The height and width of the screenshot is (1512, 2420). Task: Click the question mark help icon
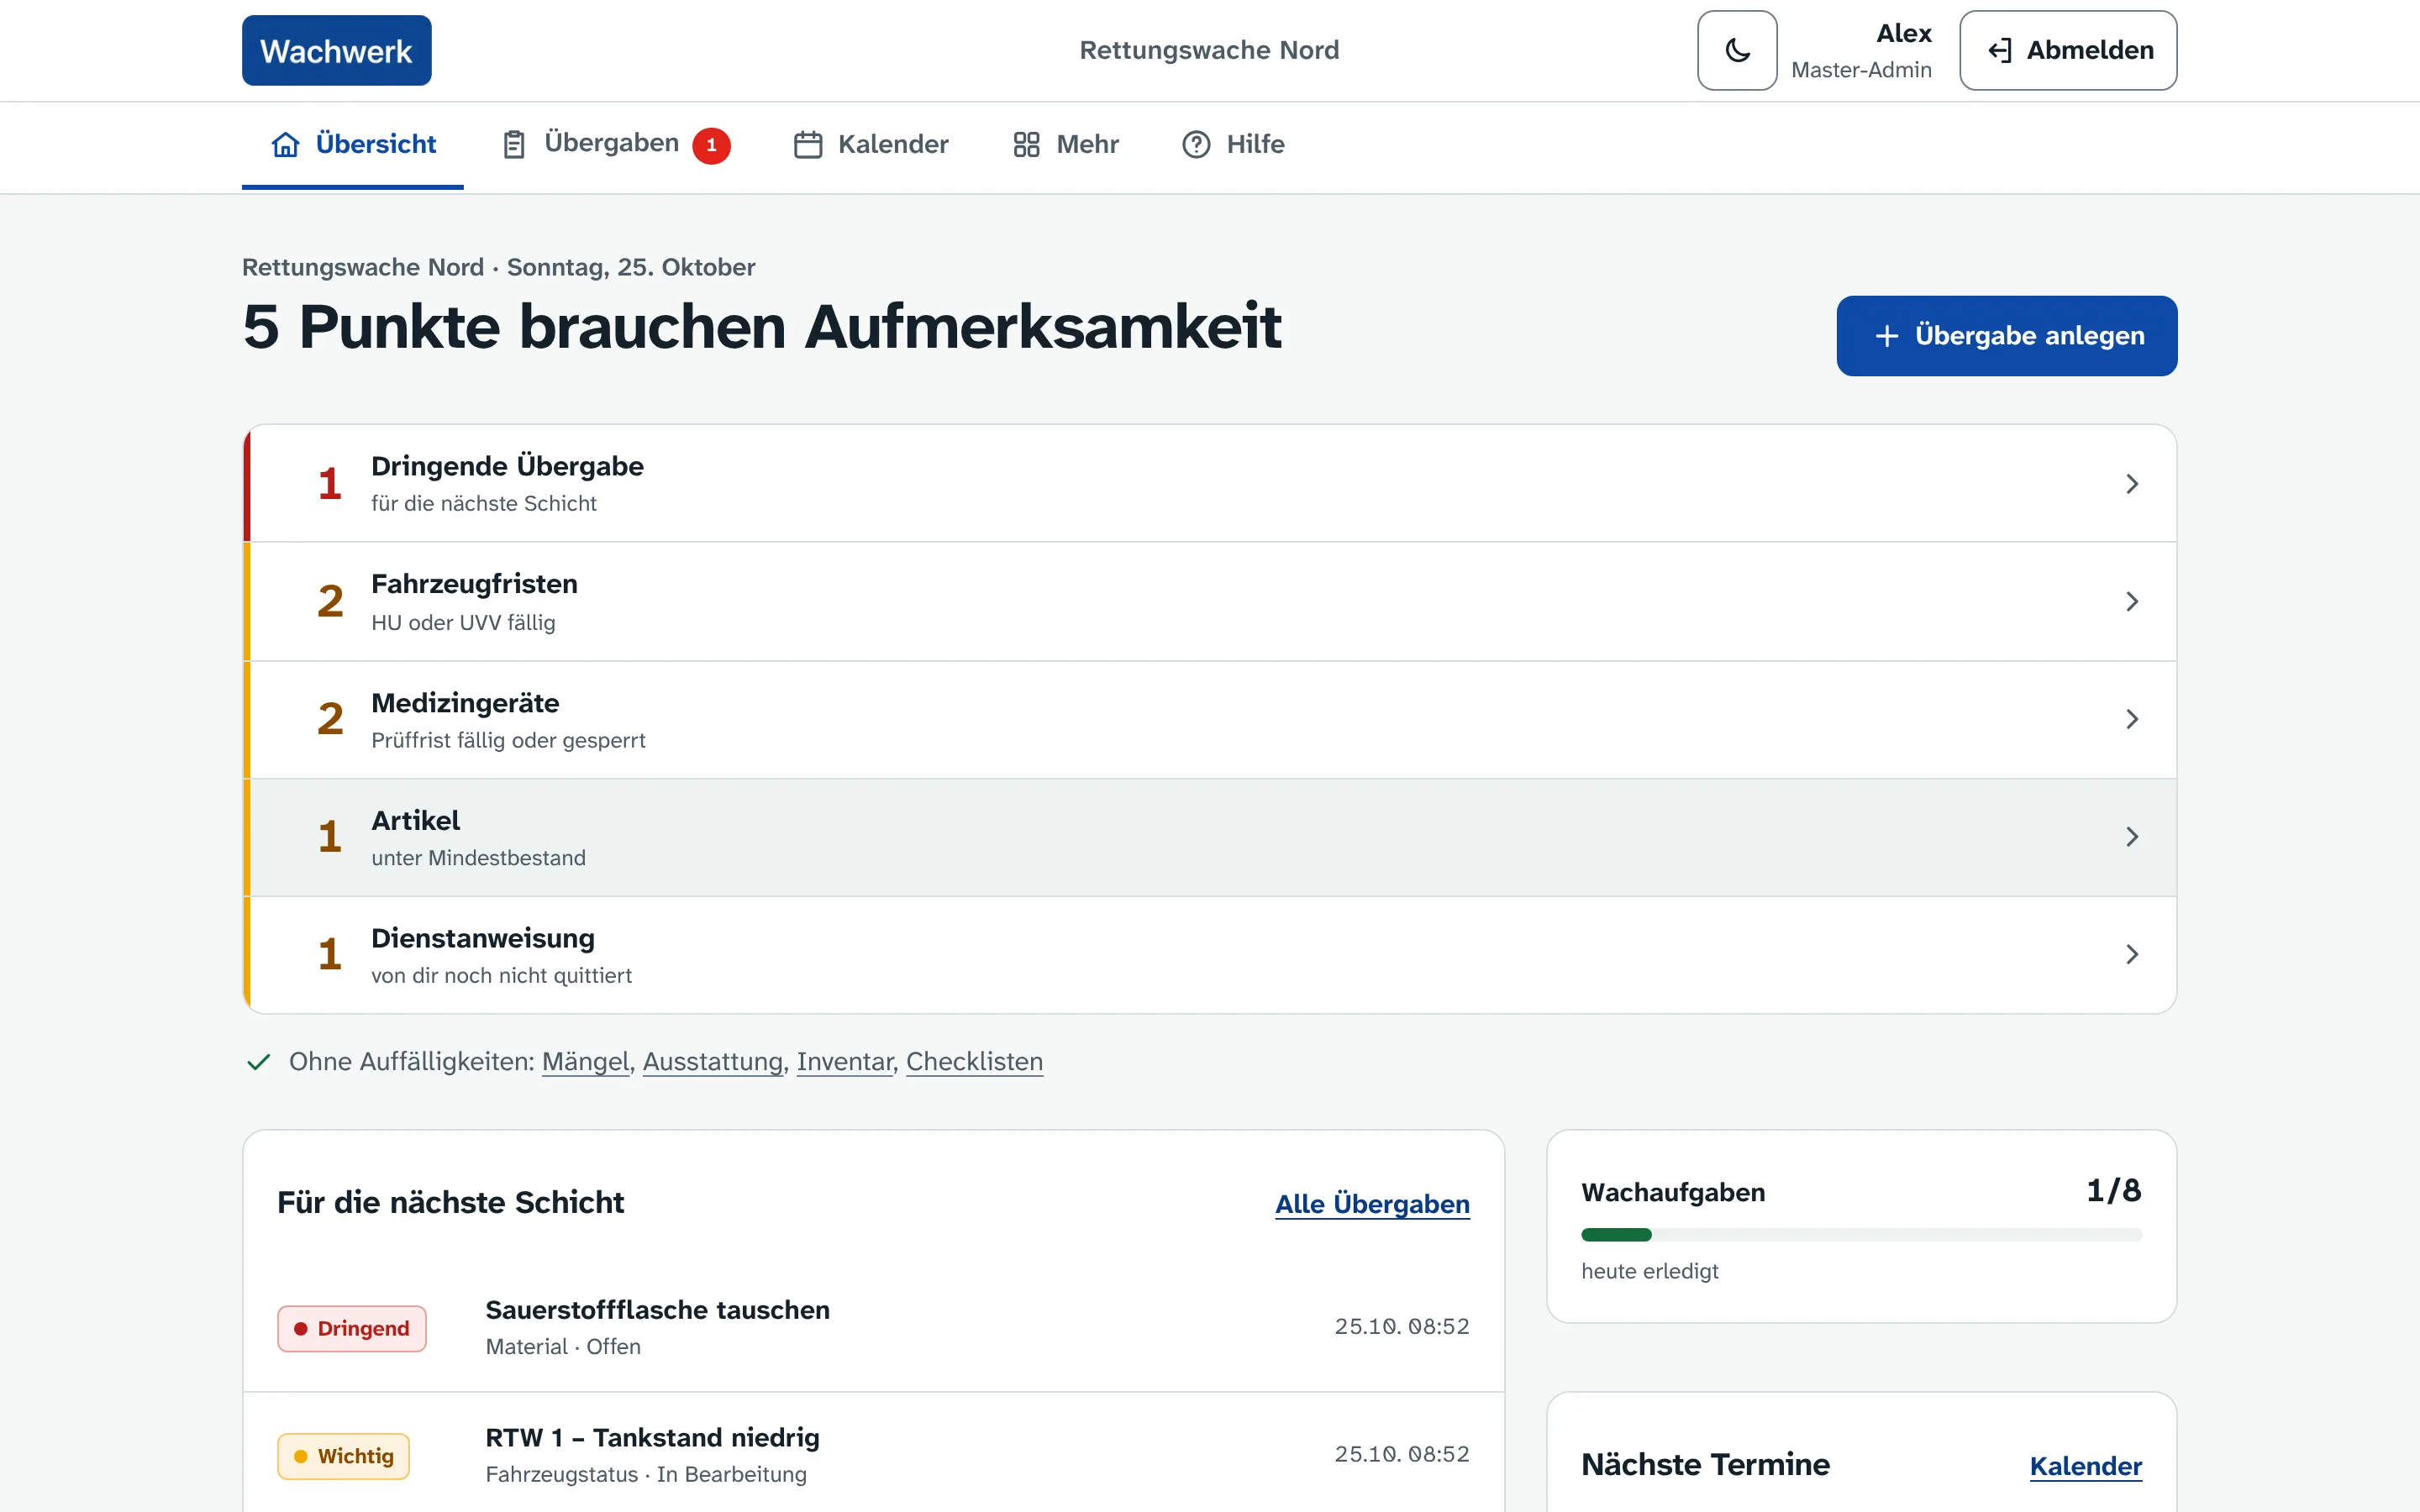(1196, 144)
